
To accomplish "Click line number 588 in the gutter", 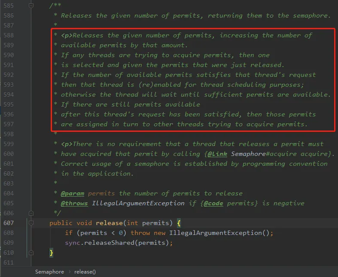I will tap(9, 35).
